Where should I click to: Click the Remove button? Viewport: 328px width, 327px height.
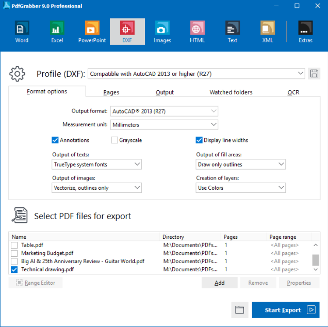[258, 283]
